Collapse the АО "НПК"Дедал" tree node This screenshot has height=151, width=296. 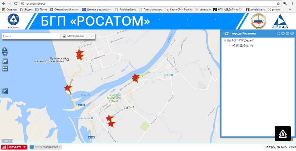click(x=225, y=40)
